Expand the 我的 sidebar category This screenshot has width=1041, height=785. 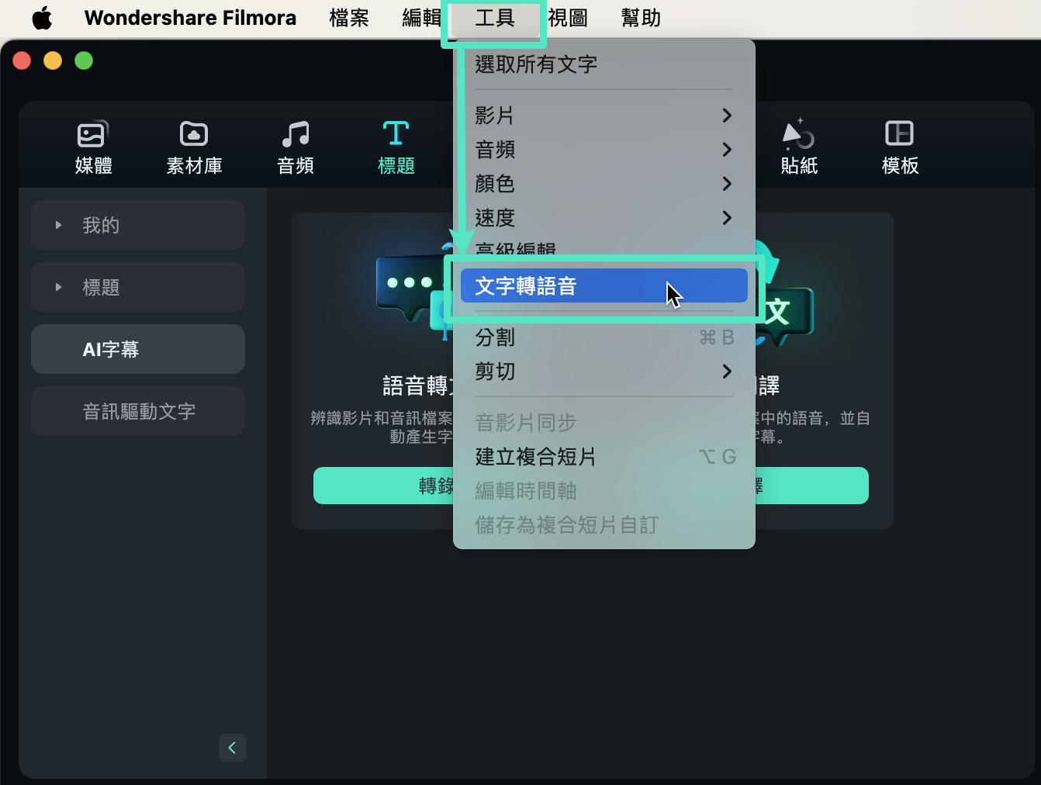pyautogui.click(x=138, y=225)
